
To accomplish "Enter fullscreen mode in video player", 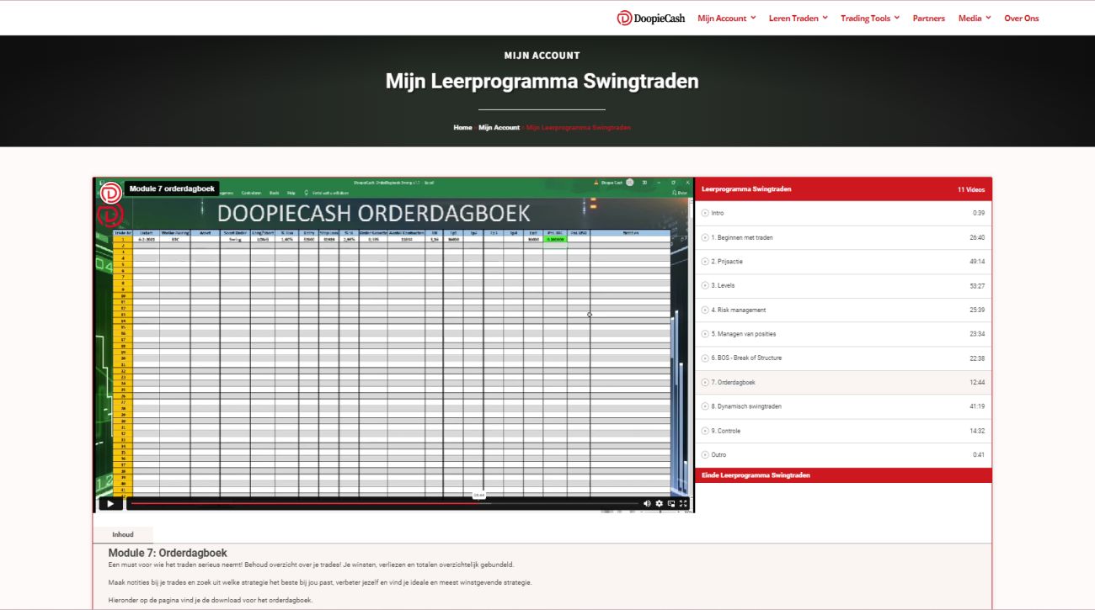I will pyautogui.click(x=683, y=503).
